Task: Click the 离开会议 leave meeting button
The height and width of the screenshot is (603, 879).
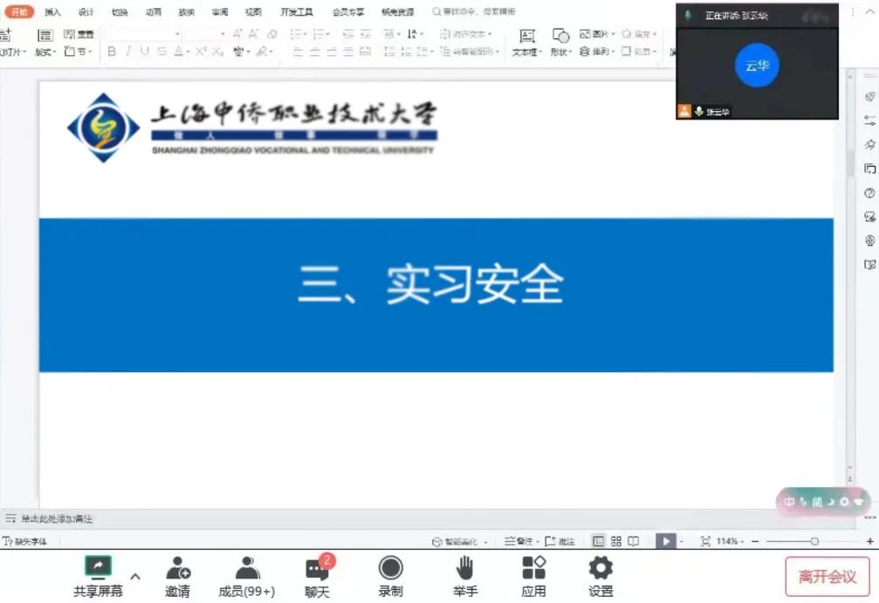Action: coord(827,577)
